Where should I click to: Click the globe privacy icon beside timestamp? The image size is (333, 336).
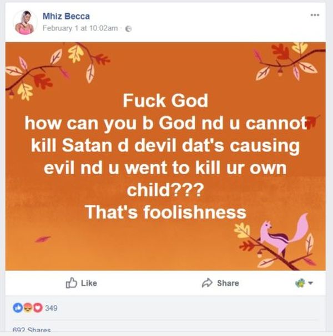tap(129, 29)
